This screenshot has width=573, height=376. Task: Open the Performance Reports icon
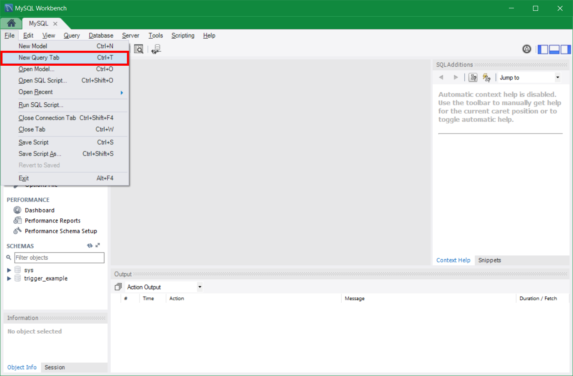[17, 220]
